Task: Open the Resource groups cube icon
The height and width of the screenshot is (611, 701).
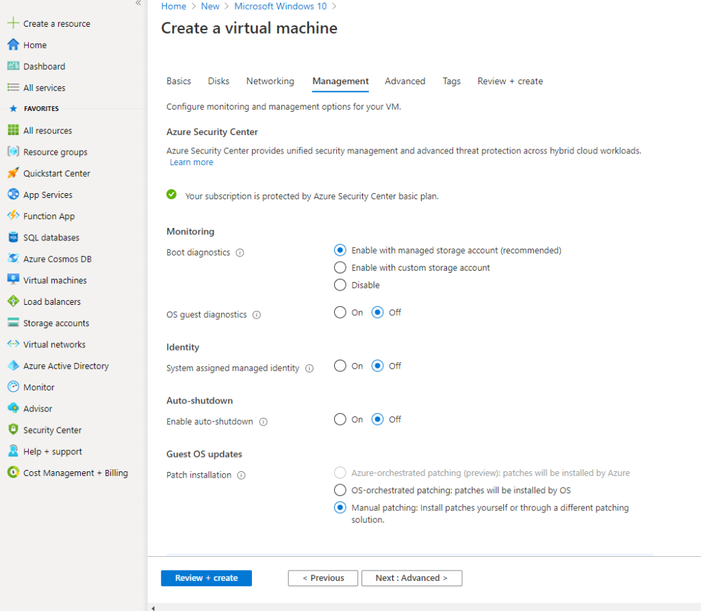Action: (x=14, y=151)
